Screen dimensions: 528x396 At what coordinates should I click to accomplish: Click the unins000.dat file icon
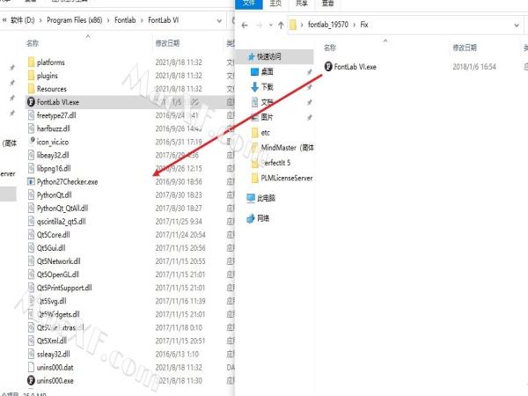(x=32, y=367)
